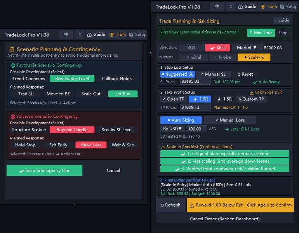Choose Move to BE planned response

pyautogui.click(x=58, y=94)
